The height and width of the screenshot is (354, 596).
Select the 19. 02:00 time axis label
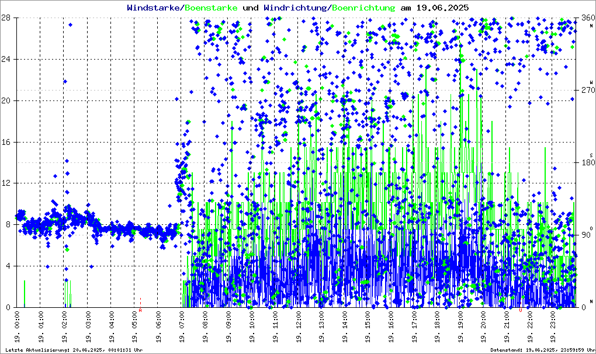pyautogui.click(x=64, y=327)
